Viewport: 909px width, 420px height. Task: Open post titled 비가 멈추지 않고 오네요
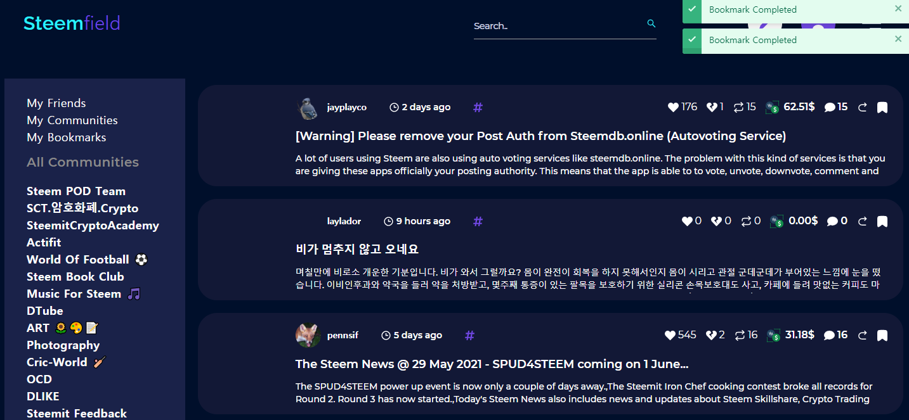point(357,249)
